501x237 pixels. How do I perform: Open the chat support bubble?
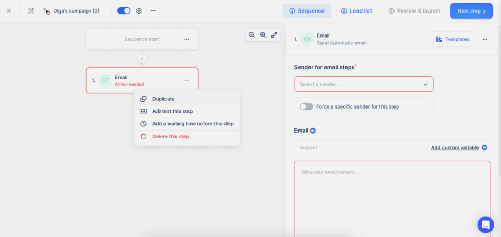(x=486, y=224)
